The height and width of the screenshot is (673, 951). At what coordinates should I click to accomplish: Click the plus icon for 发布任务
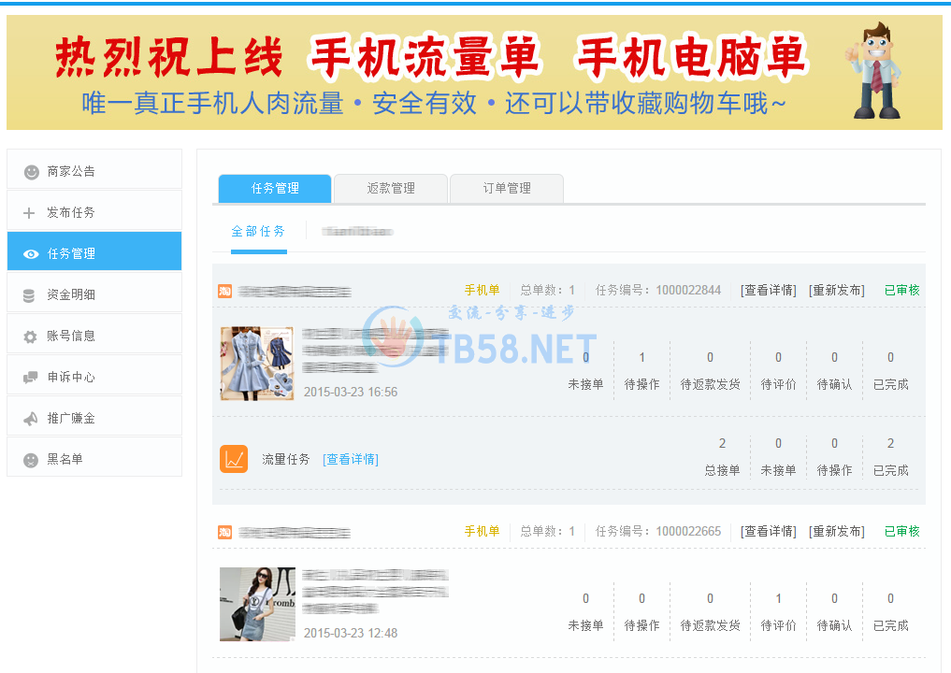point(29,213)
